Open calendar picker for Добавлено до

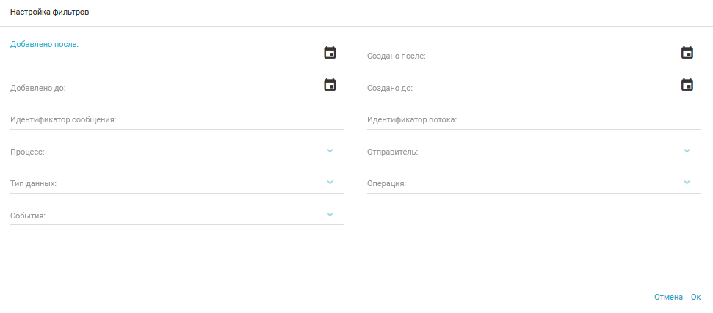[330, 84]
